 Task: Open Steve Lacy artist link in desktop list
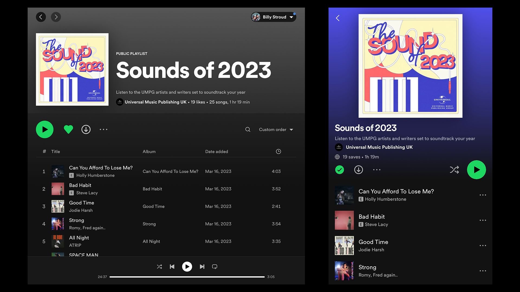coord(87,193)
